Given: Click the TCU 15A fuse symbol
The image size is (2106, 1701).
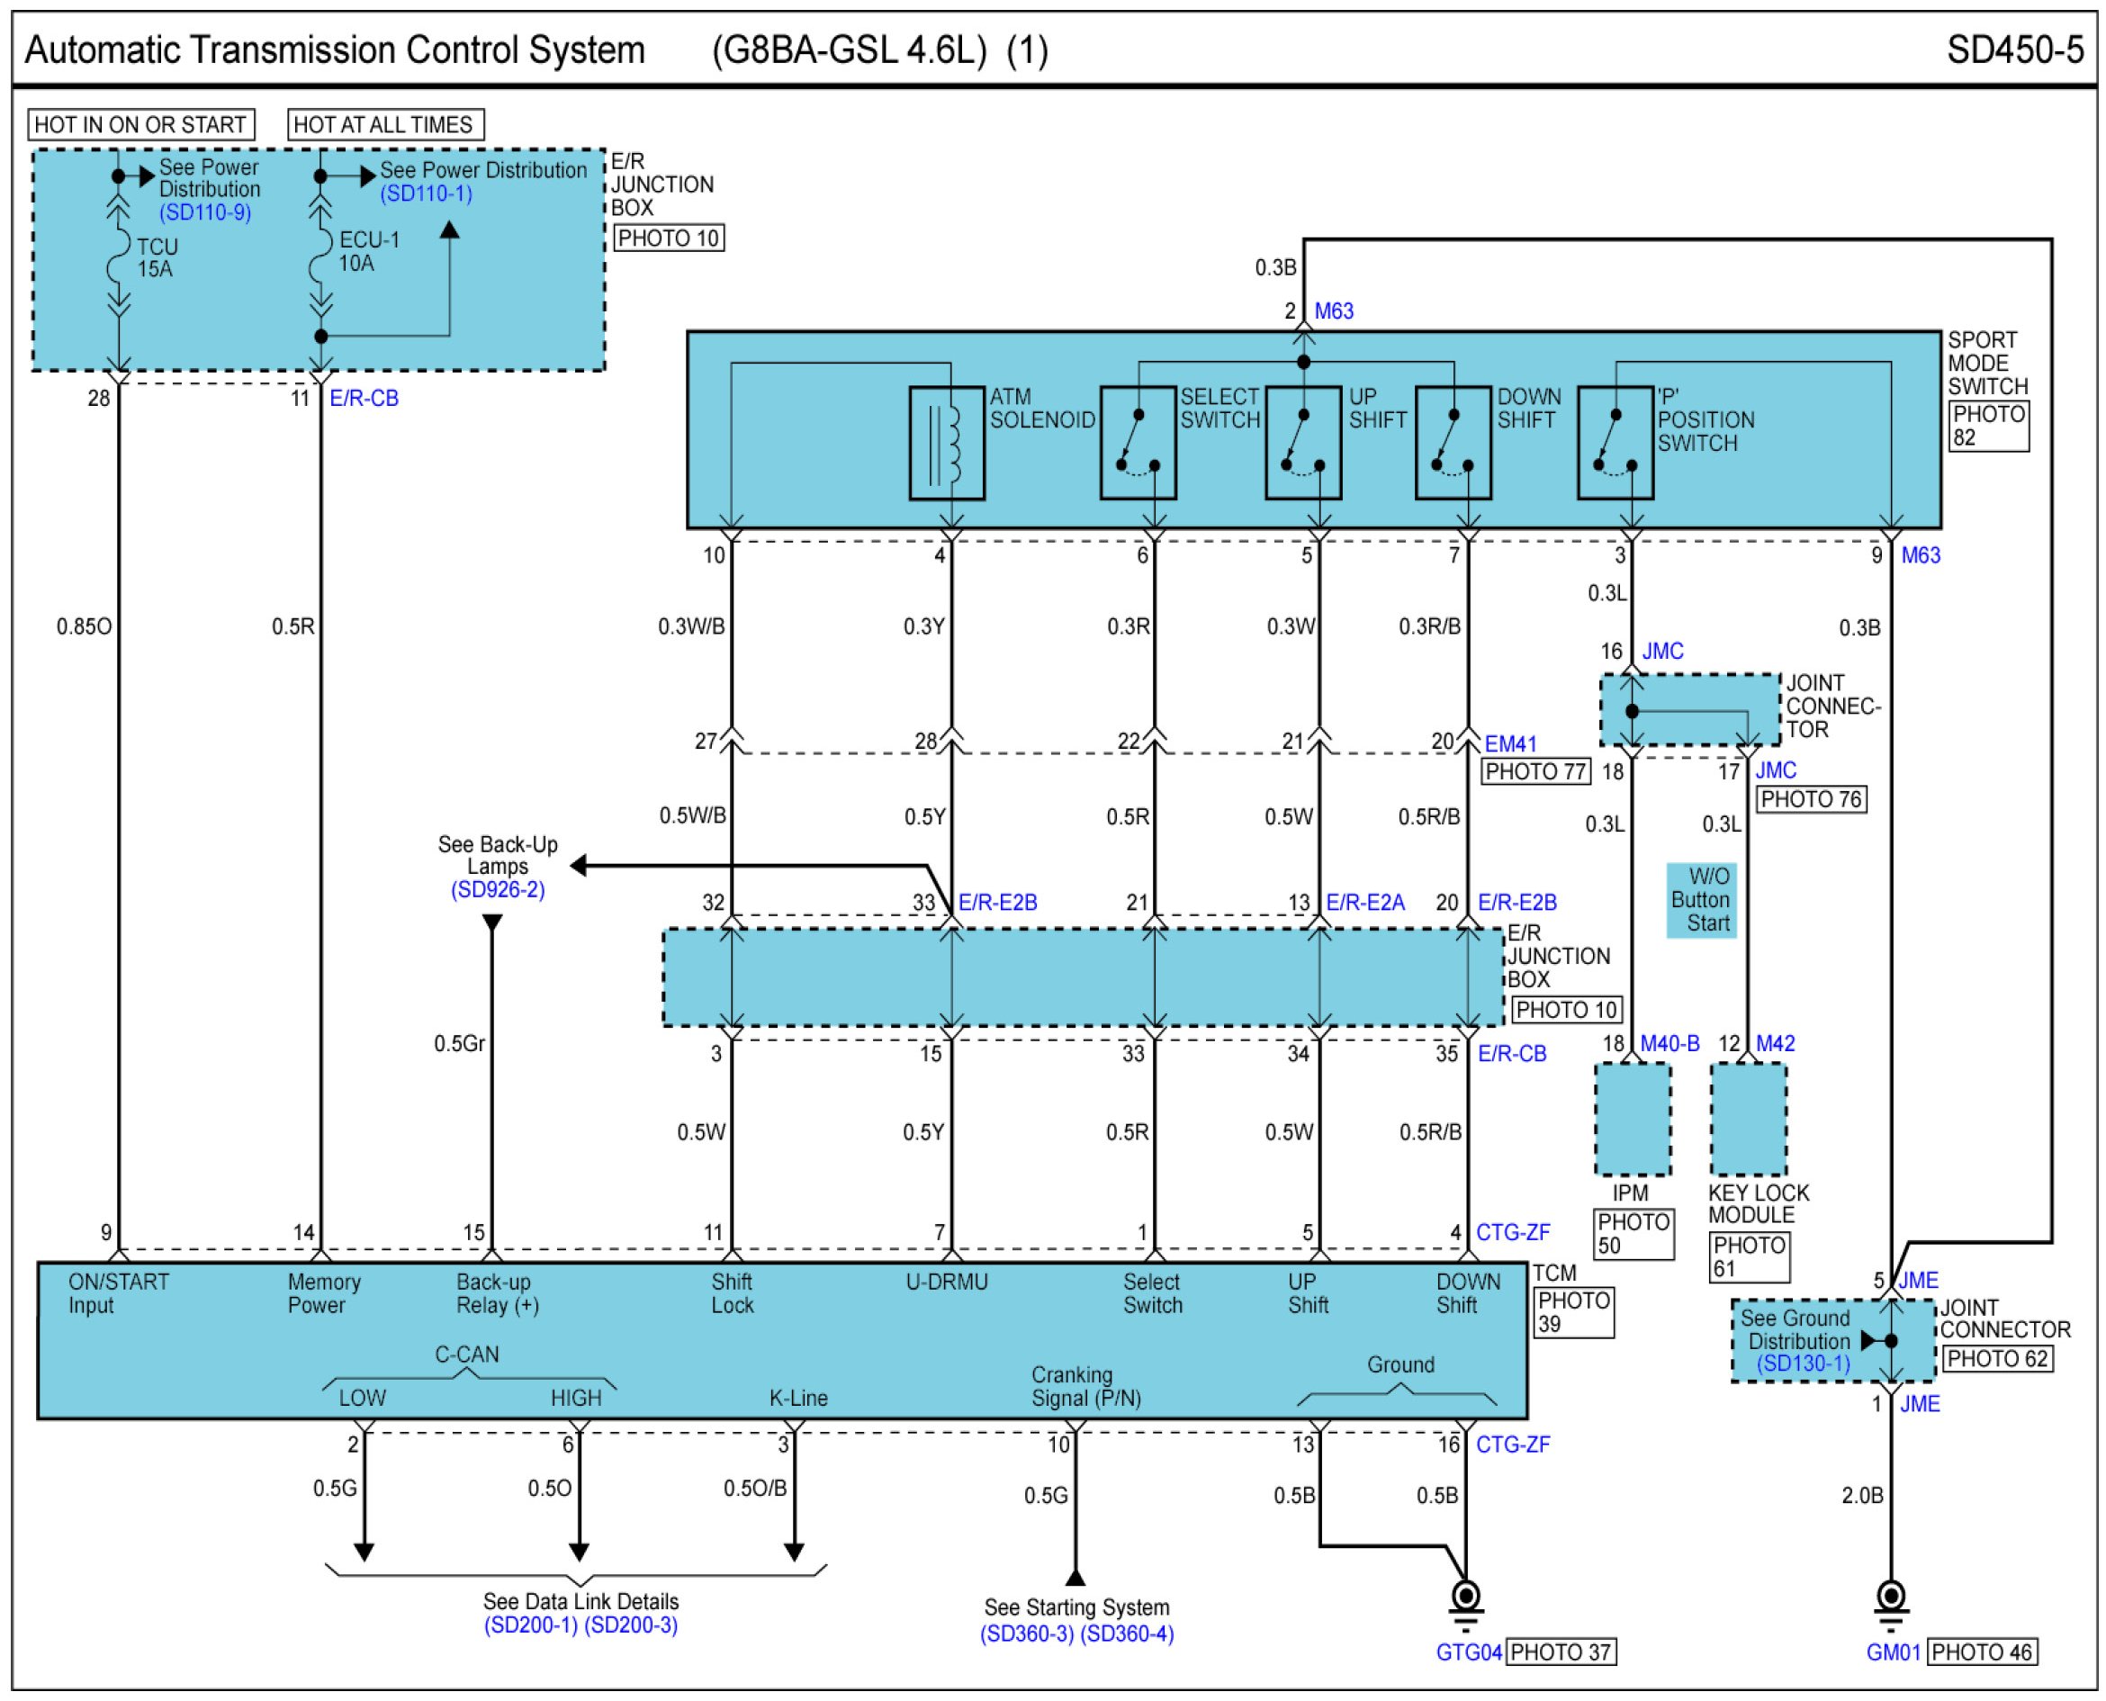Looking at the screenshot, I should click(119, 256).
